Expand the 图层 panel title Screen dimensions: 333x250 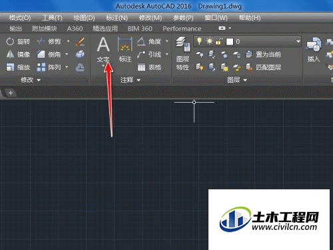click(237, 80)
